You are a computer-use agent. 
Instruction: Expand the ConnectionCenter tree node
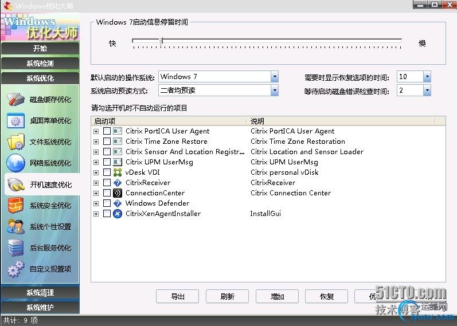click(x=96, y=193)
